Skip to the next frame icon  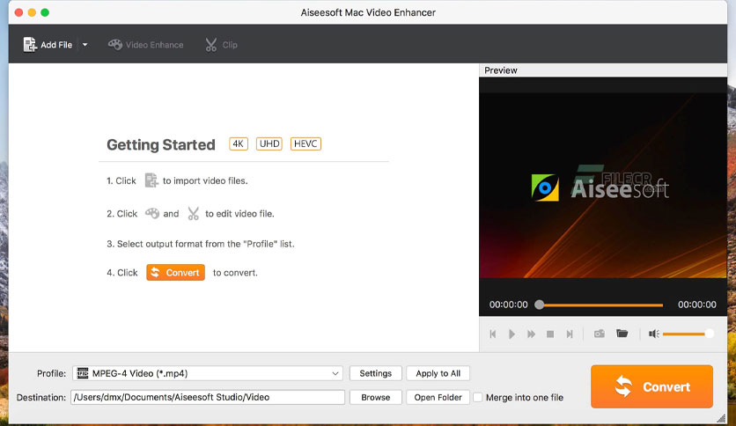570,334
